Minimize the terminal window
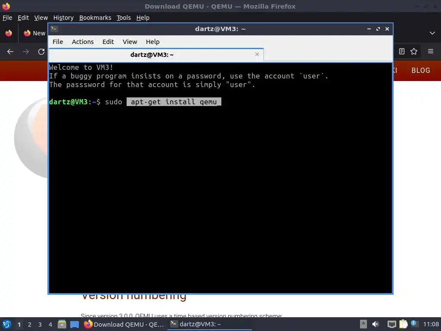Viewport: 441px width, 331px height. (x=369, y=29)
